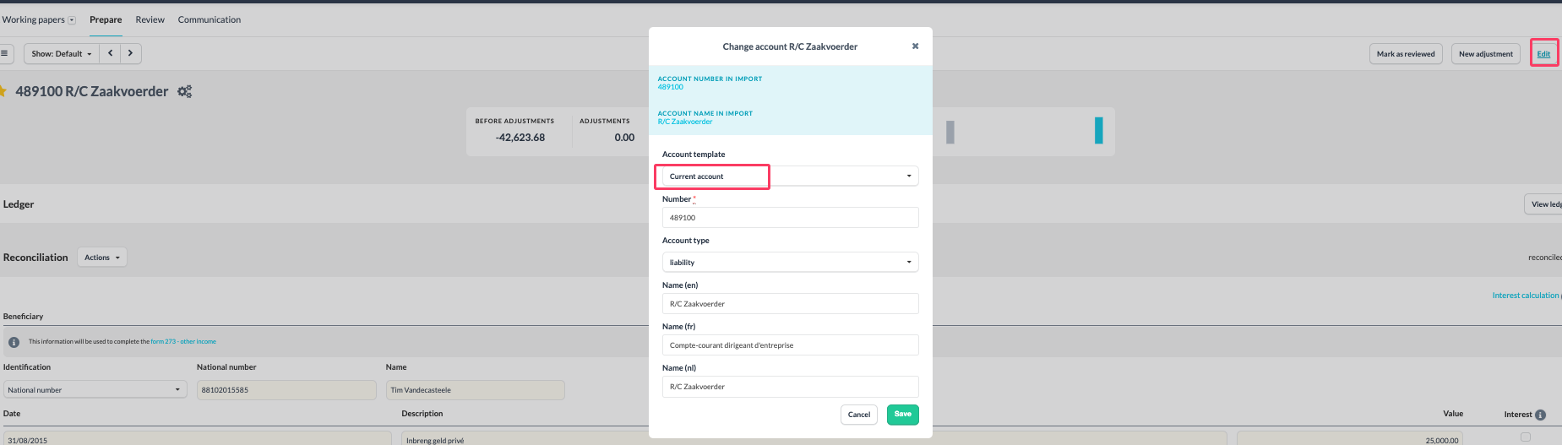Go to previous account arrow
Screen dimensions: 1562x445
click(110, 53)
